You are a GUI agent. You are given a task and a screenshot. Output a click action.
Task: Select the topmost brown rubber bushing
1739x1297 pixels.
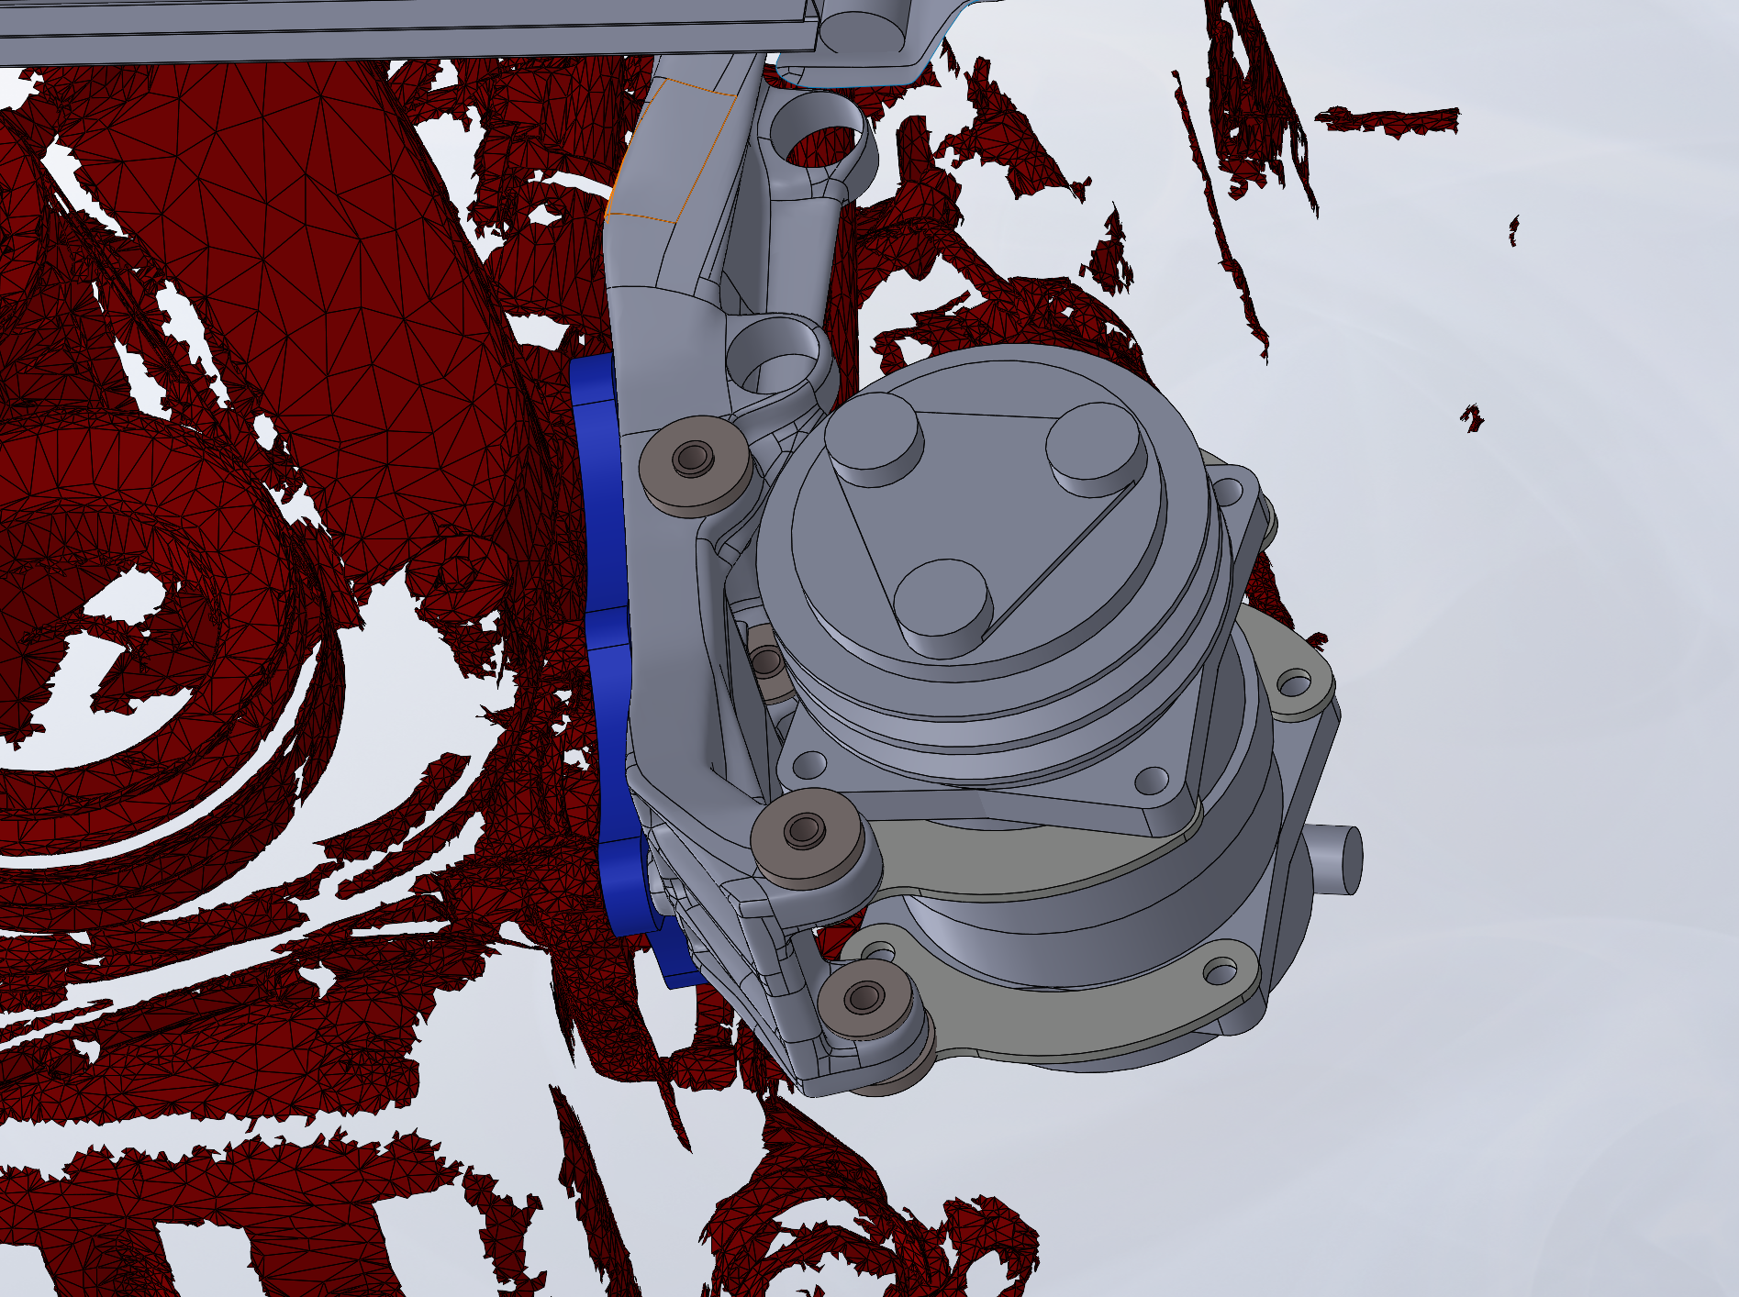693,459
